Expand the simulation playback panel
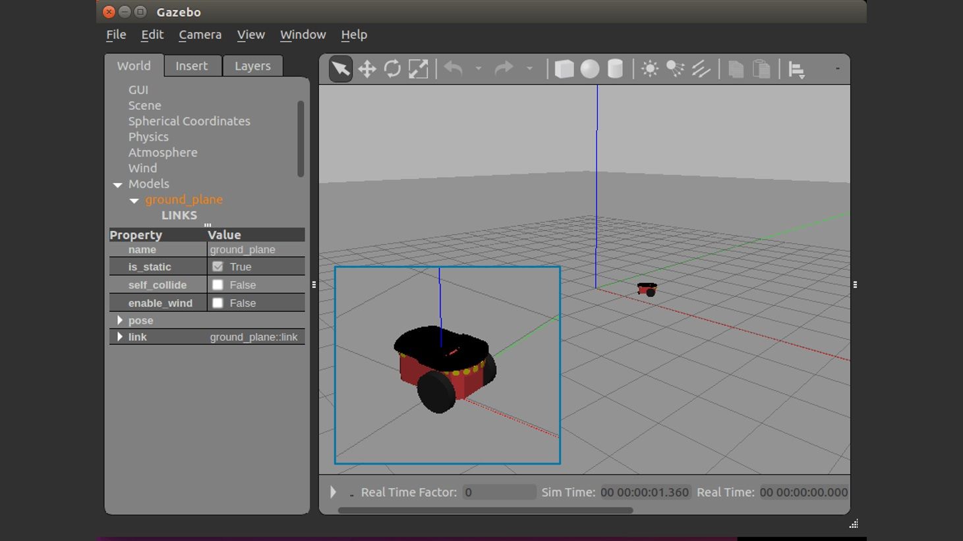 [x=333, y=492]
